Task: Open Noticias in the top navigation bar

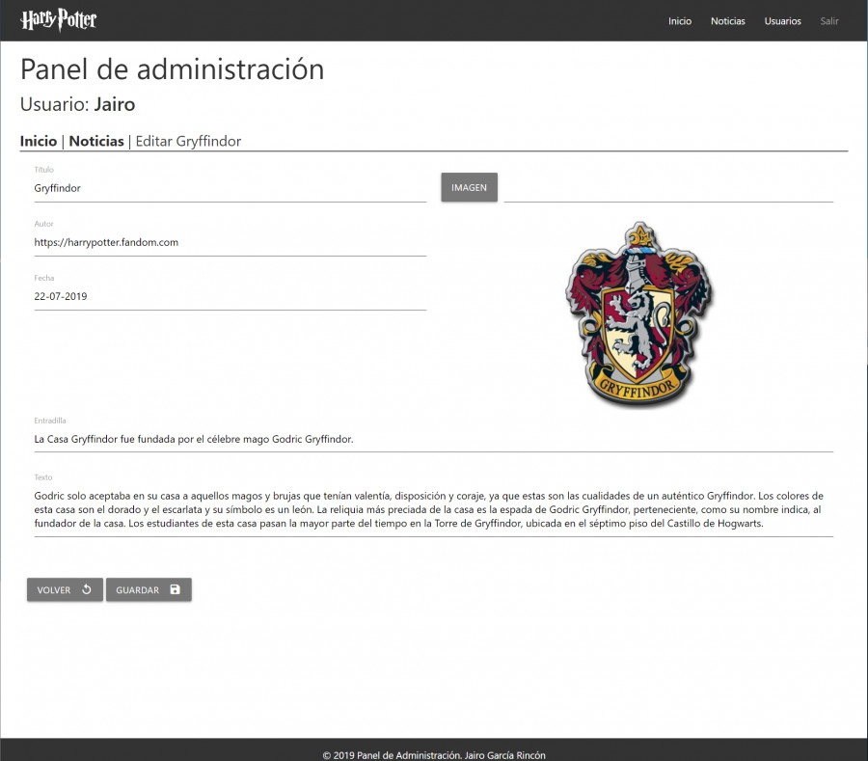Action: click(727, 21)
